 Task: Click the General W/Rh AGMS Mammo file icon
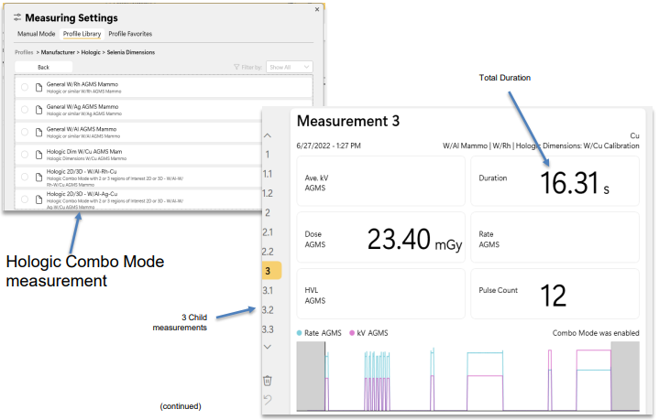click(38, 87)
